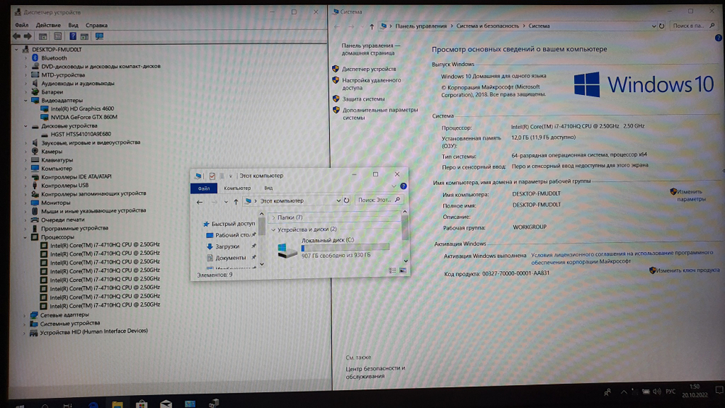The height and width of the screenshot is (408, 725).
Task: Click Explorer up-one-level arrow
Action: point(236,201)
